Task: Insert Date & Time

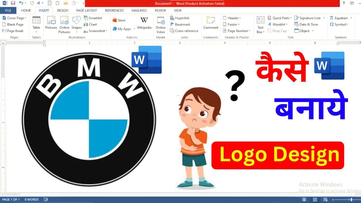Action: (x=306, y=24)
